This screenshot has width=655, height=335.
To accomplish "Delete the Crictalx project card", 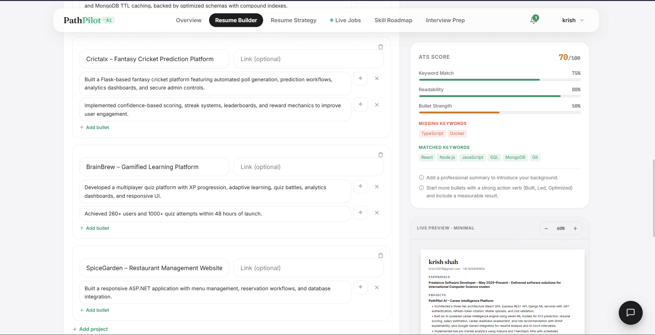I will point(381,47).
